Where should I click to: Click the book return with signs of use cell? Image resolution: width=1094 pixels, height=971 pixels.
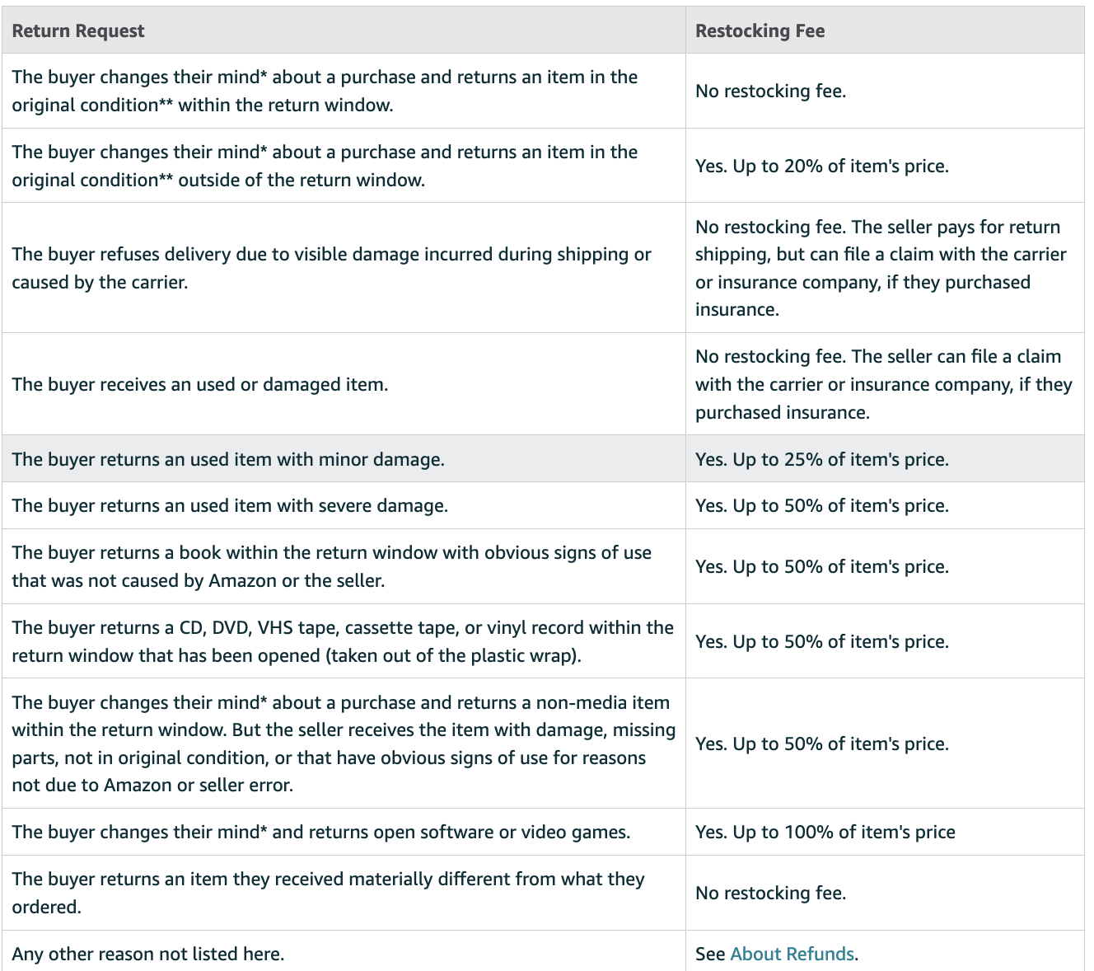click(331, 566)
